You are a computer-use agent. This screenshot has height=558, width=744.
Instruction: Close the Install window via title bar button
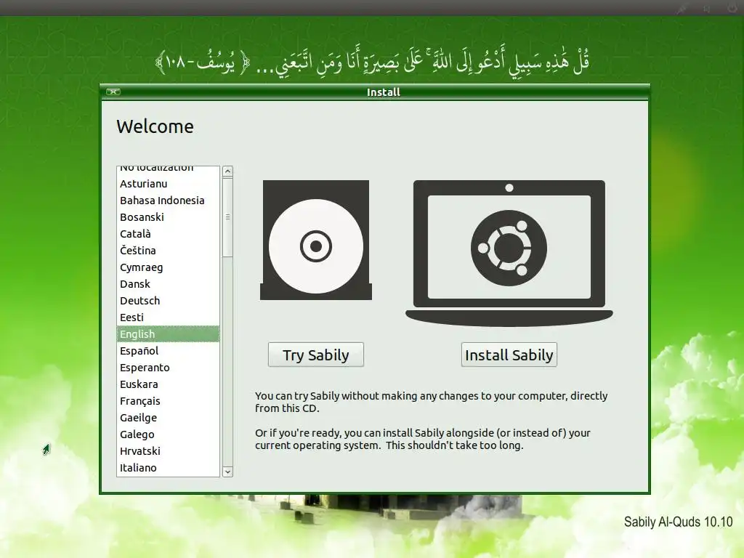[113, 92]
